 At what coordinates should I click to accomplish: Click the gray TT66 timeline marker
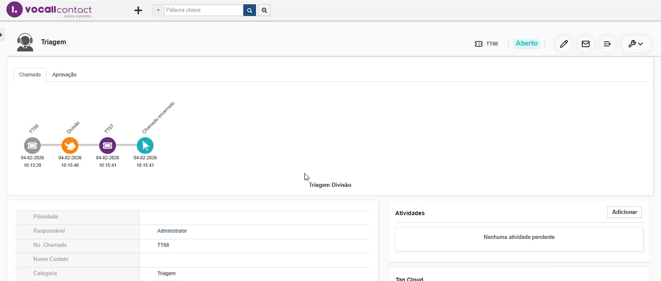[x=32, y=145]
